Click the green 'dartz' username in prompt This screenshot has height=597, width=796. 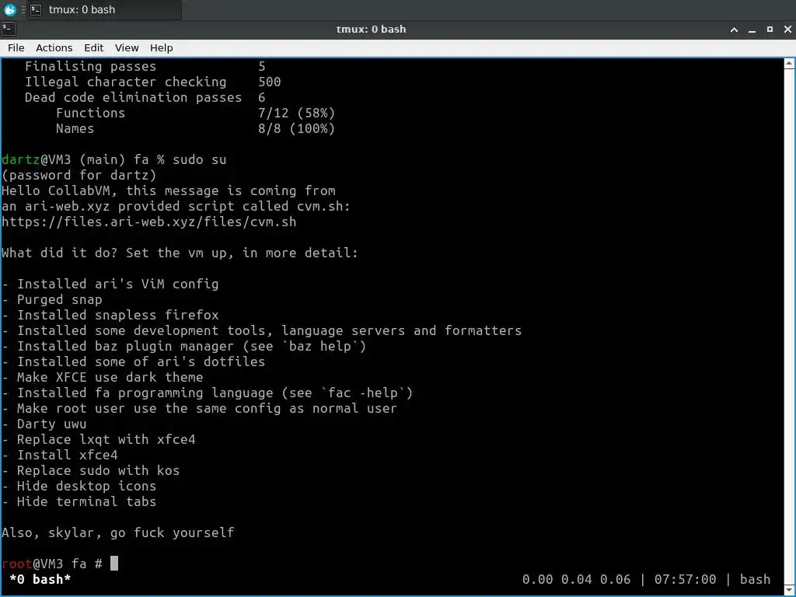click(20, 159)
